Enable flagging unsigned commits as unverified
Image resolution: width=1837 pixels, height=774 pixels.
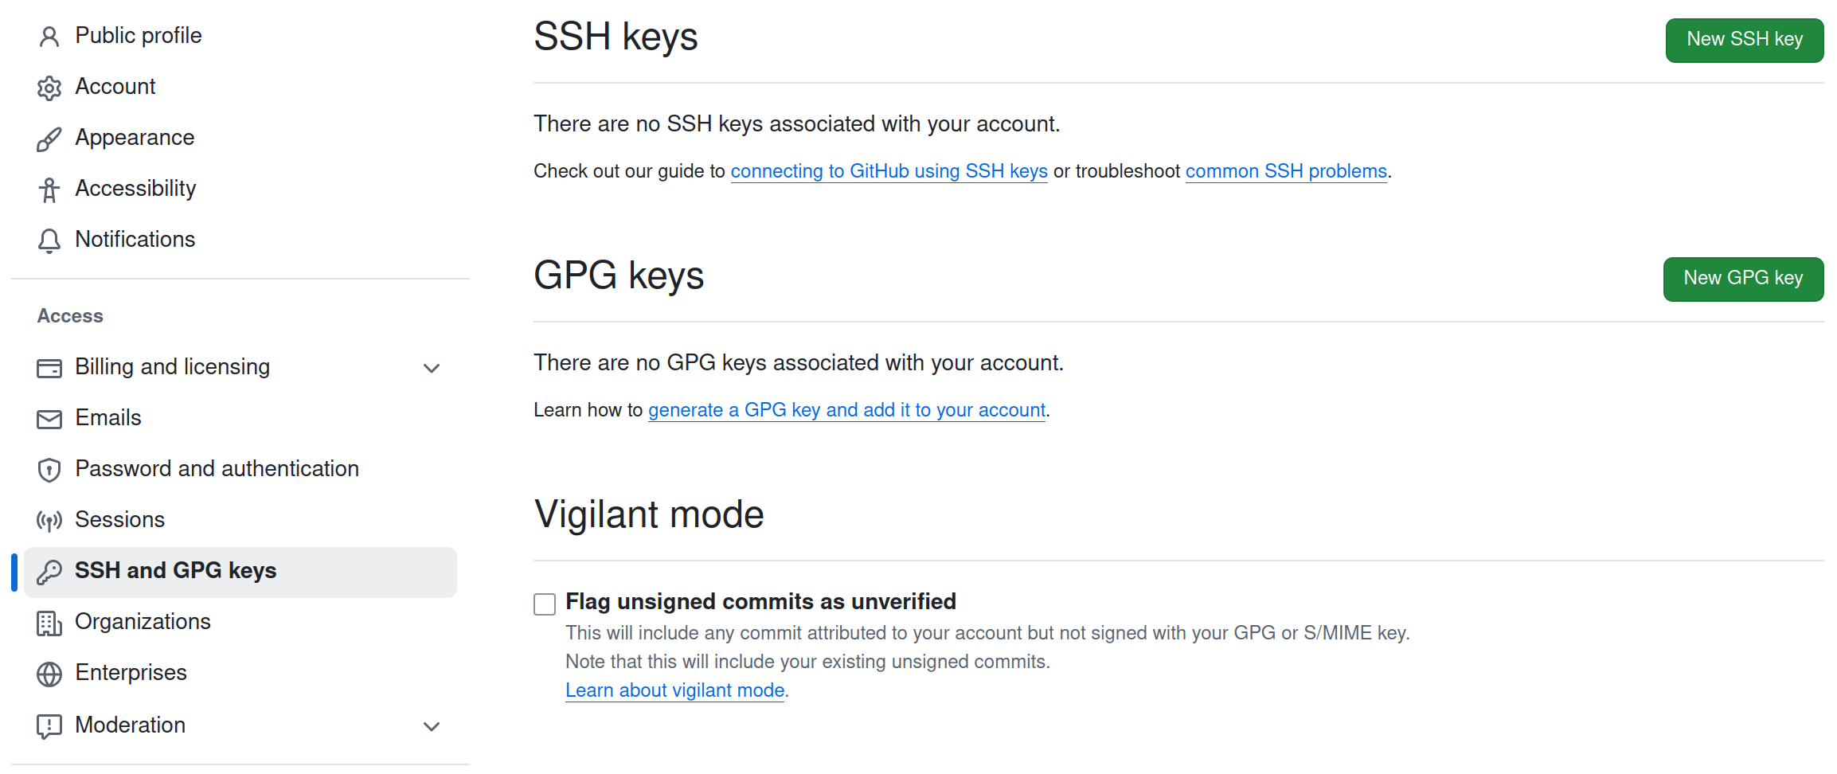[544, 604]
